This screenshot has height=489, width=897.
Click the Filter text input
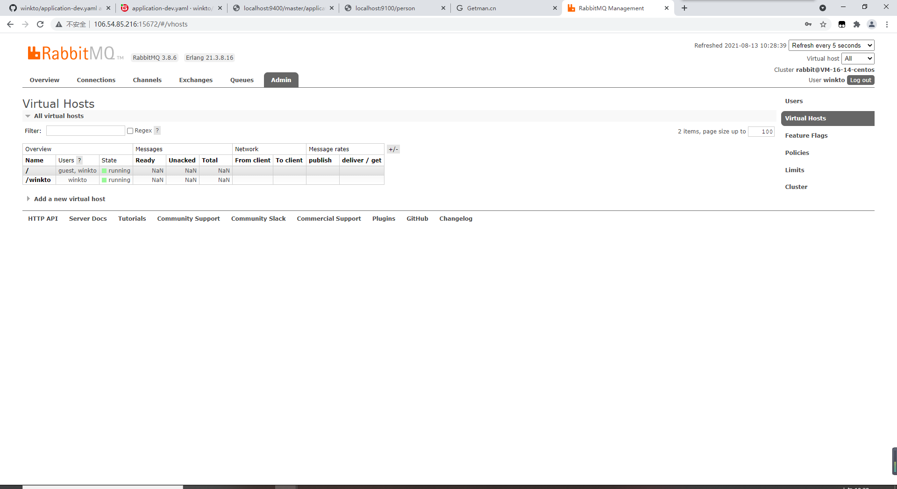tap(85, 131)
